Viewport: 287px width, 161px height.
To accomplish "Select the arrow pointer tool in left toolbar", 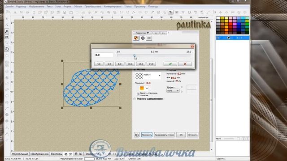I will tap(7, 19).
